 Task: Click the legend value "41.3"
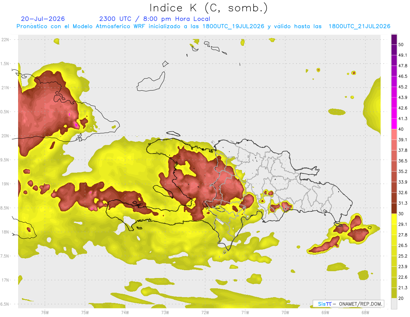tap(402, 119)
